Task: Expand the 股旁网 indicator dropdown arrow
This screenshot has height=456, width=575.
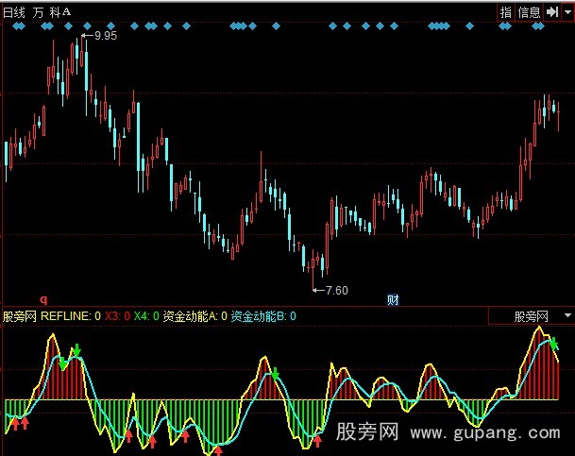Action: [566, 317]
